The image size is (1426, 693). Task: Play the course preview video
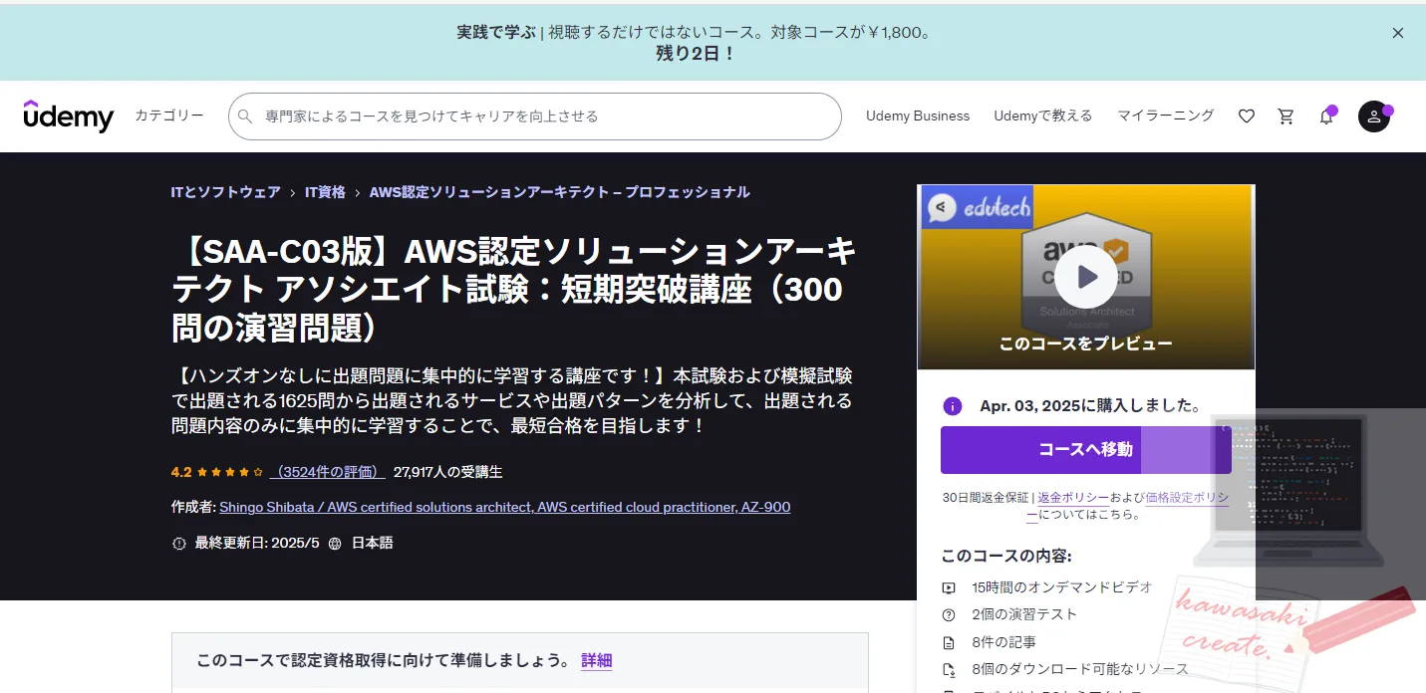[x=1086, y=277]
